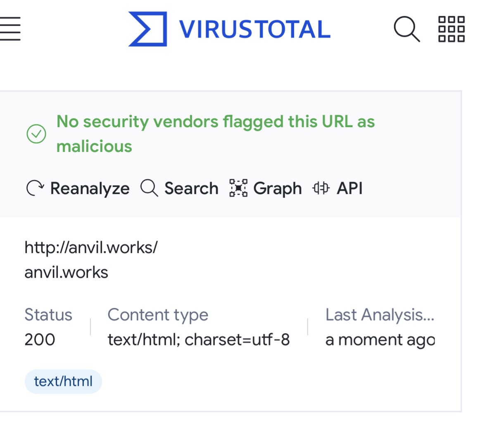Viewport: 487px width, 430px height.
Task: Click the API plug icon
Action: [321, 188]
